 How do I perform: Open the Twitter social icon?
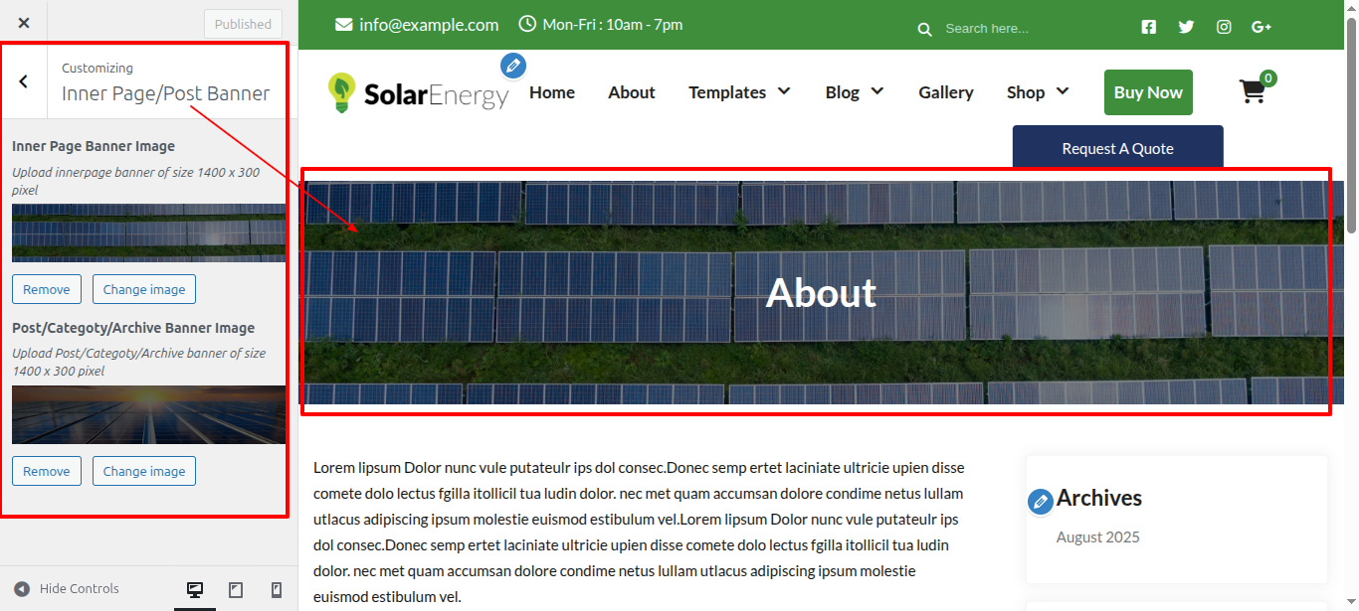1186,27
